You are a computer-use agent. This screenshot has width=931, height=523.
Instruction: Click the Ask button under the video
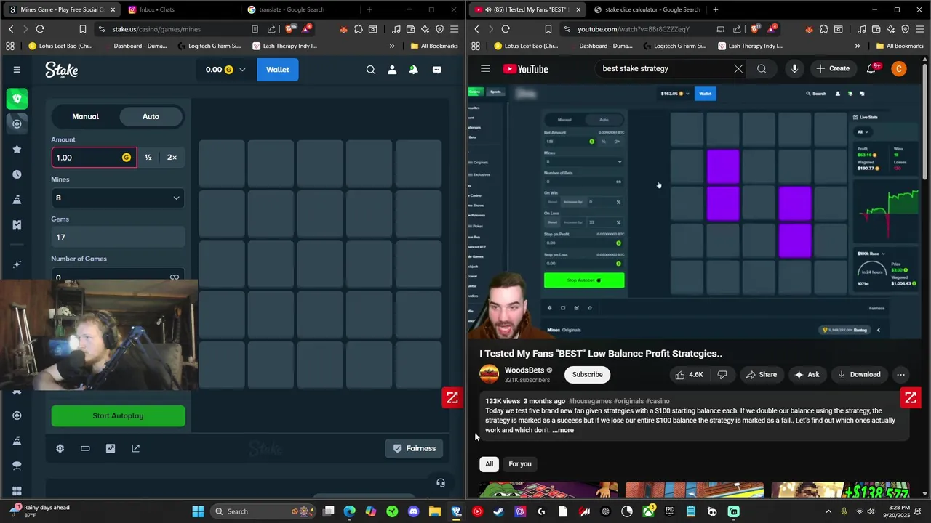(807, 375)
